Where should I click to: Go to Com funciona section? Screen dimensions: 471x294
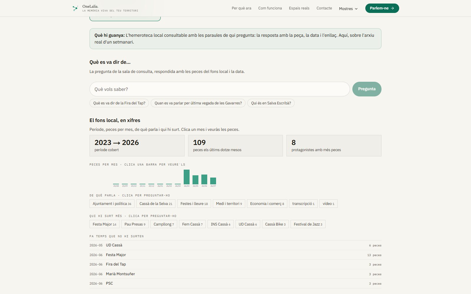pyautogui.click(x=270, y=8)
